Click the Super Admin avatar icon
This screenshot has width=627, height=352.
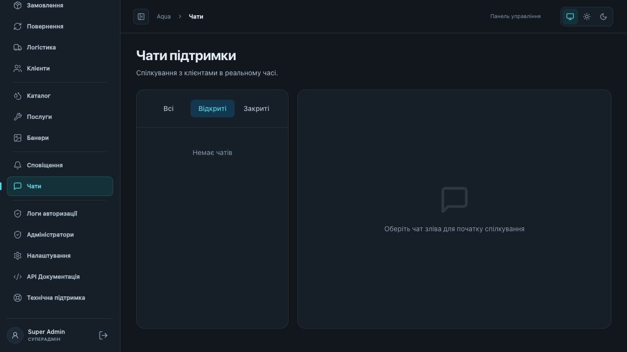[x=15, y=335]
